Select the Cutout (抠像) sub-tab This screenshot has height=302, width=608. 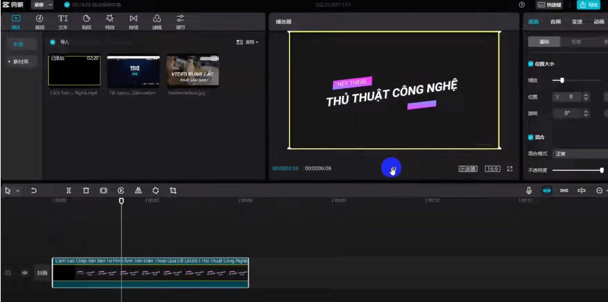[x=576, y=42]
